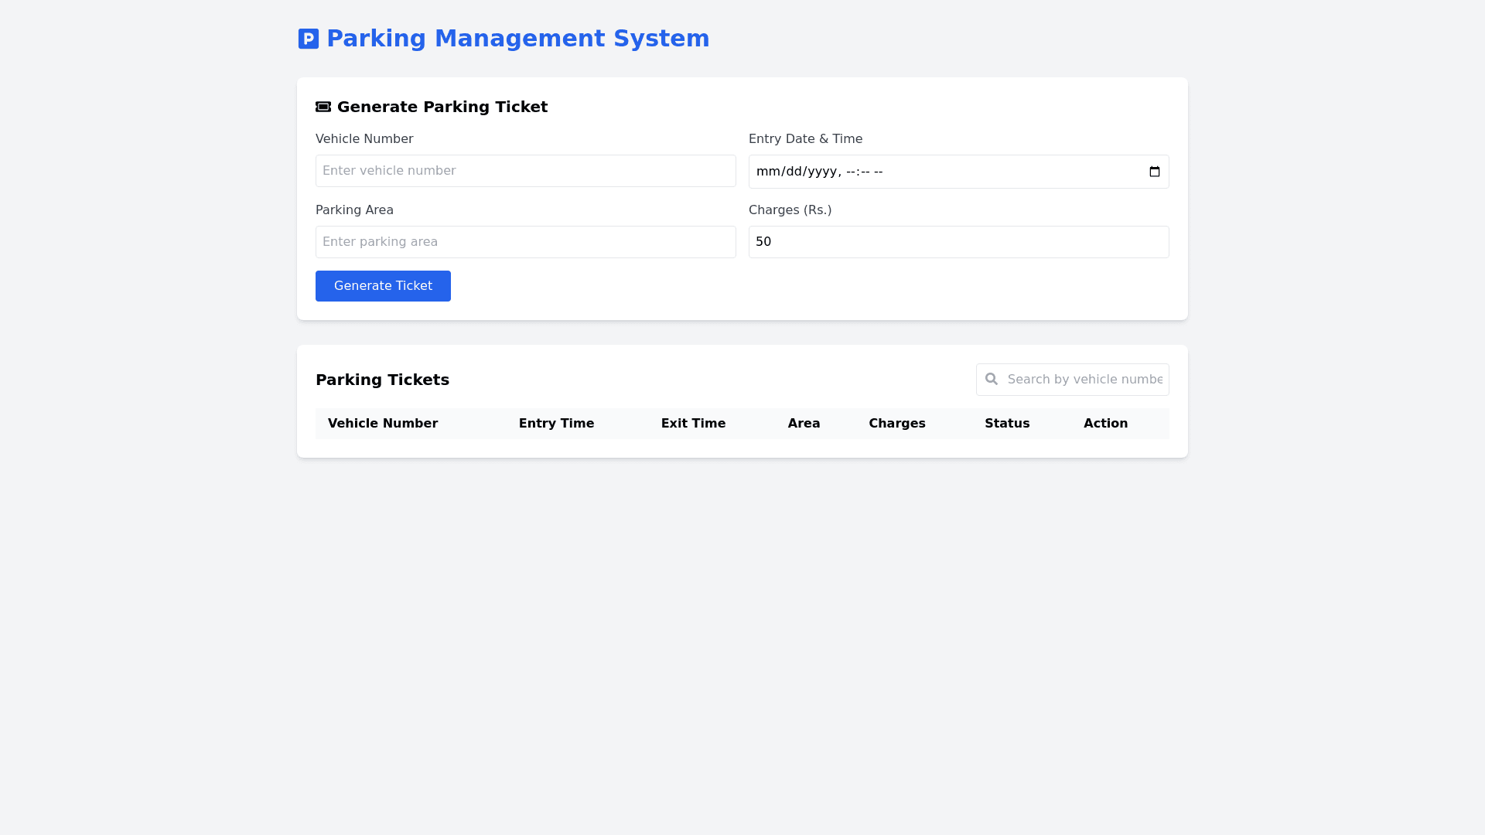Click the Entry Time column header
Screen dimensions: 1485x835
click(x=556, y=424)
